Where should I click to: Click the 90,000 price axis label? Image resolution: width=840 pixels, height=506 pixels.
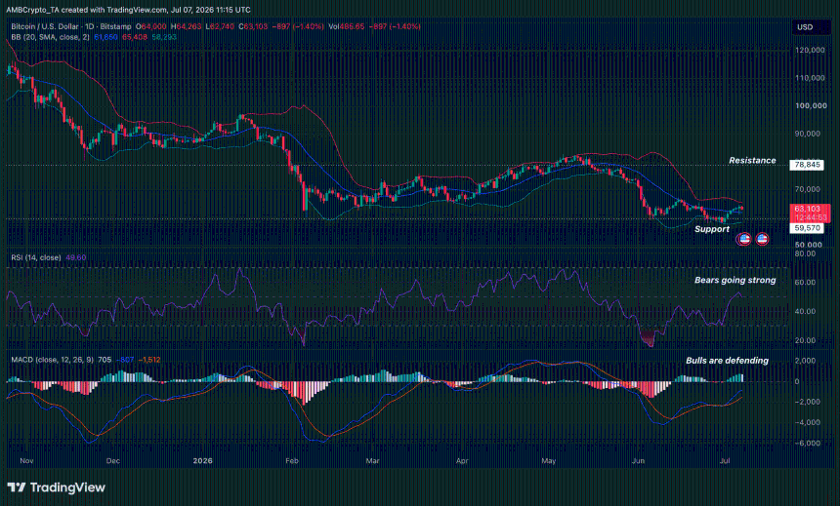point(808,134)
